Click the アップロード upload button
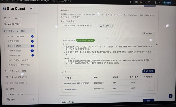This screenshot has width=176, height=107. [106, 26]
